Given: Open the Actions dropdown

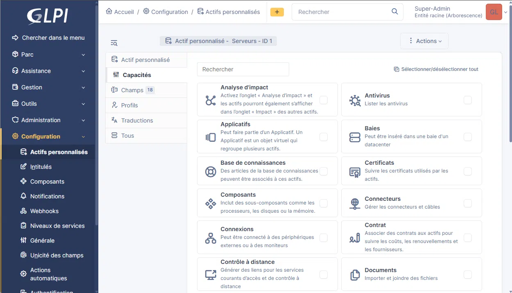Looking at the screenshot, I should point(424,41).
